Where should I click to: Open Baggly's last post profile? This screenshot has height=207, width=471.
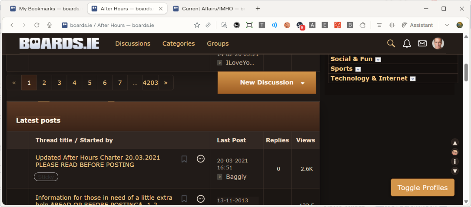coord(236,177)
